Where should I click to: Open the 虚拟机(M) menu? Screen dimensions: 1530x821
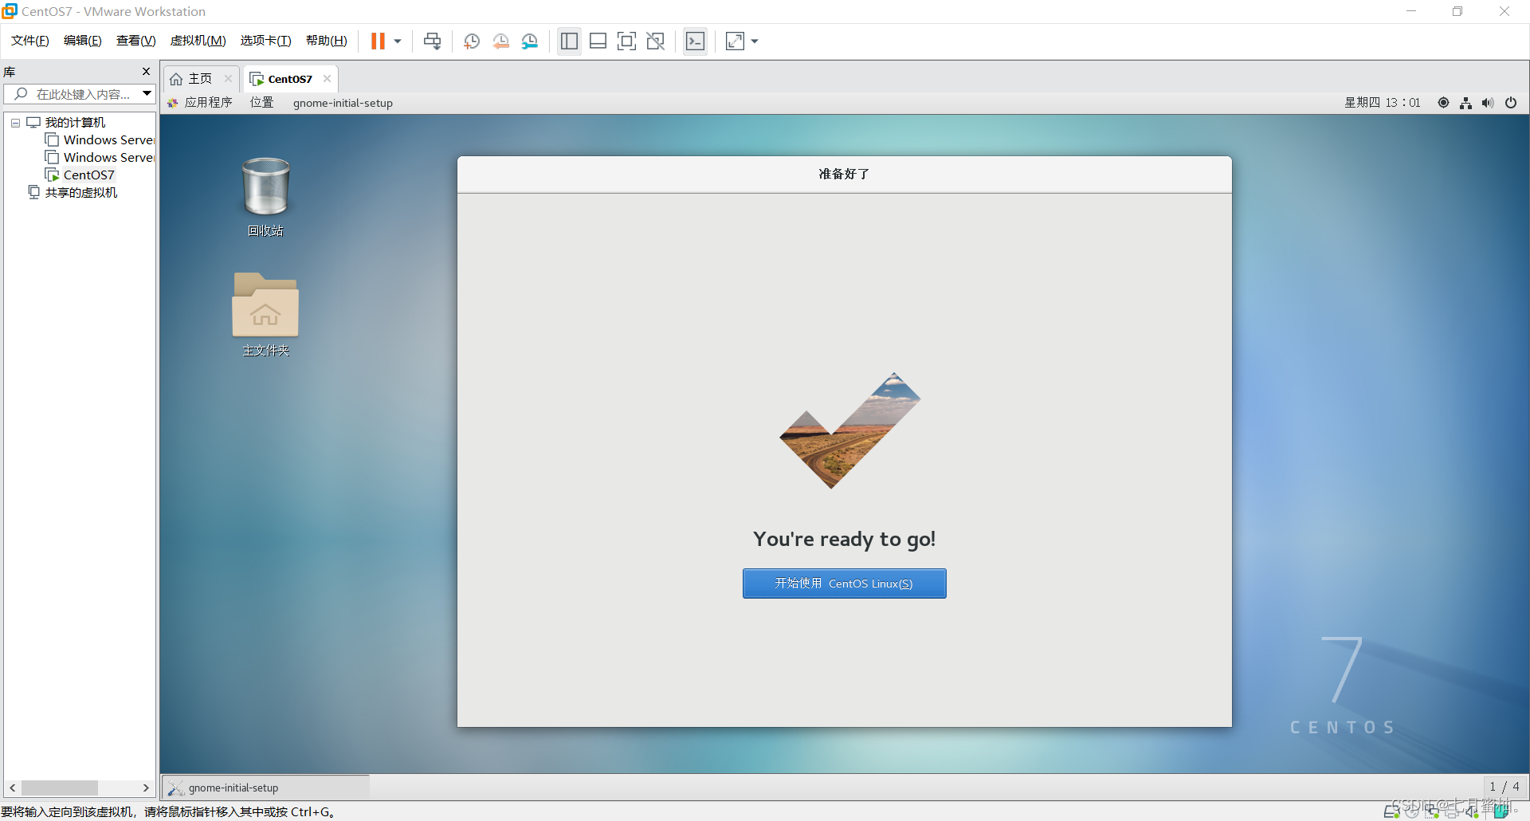pos(198,41)
